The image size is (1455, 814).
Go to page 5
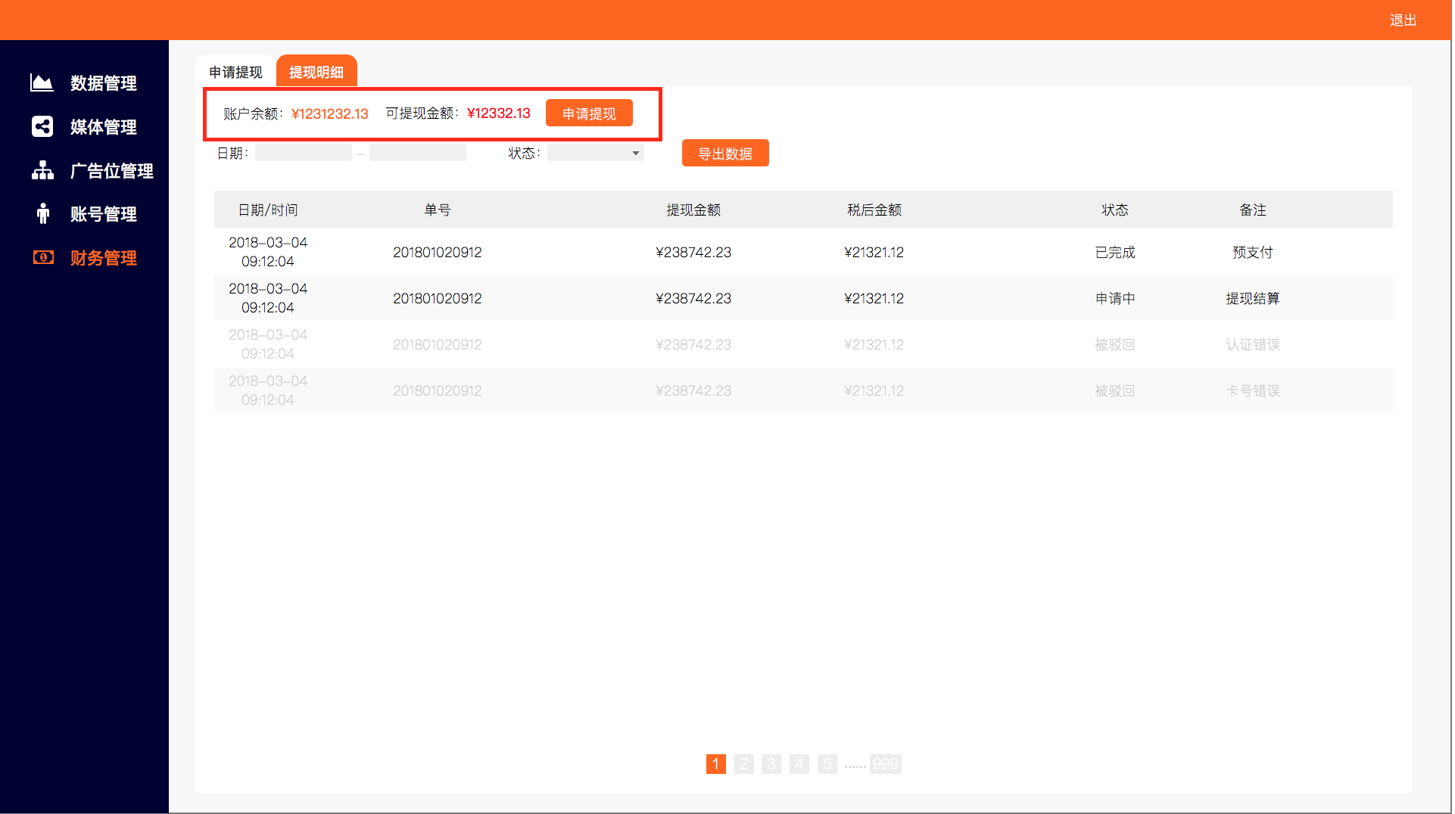pyautogui.click(x=827, y=764)
